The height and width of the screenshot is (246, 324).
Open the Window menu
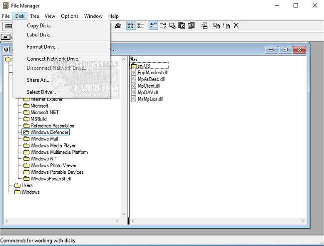(x=93, y=16)
